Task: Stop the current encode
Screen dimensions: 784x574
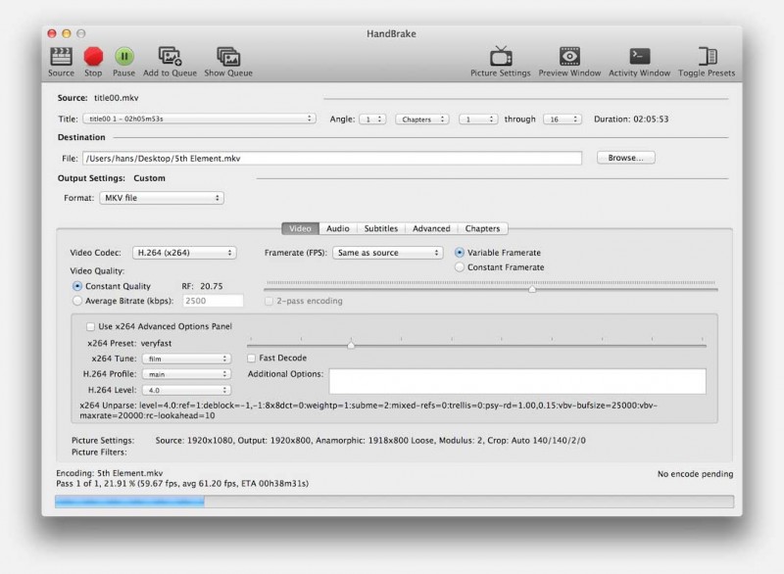Action: pos(93,57)
